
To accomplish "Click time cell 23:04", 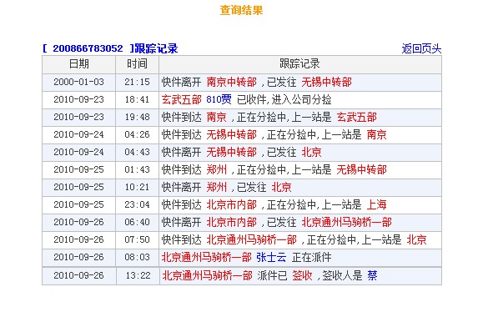I will [x=137, y=204].
